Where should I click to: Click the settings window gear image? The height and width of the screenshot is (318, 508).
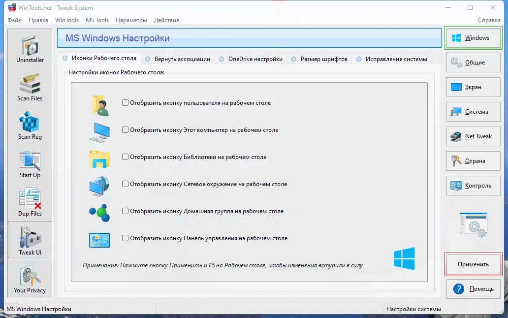pyautogui.click(x=474, y=225)
